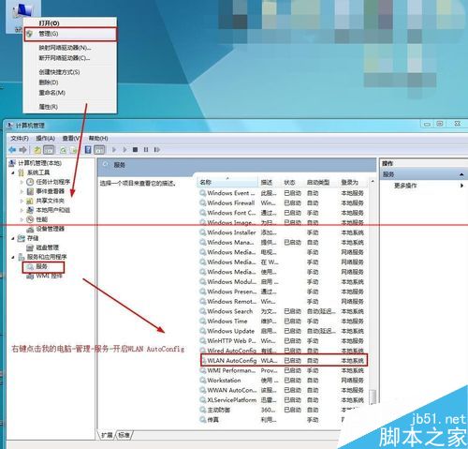
Task: Click the Refresh toolbar icon
Action: (64, 150)
